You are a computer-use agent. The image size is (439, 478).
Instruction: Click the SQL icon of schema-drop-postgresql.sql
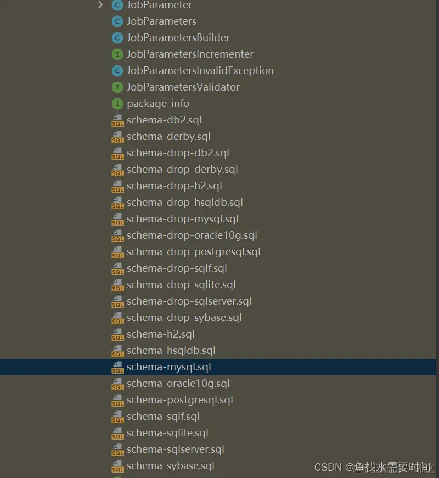(117, 252)
